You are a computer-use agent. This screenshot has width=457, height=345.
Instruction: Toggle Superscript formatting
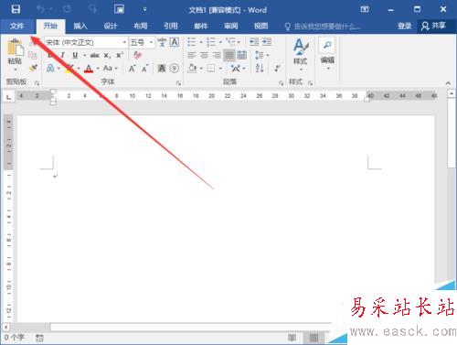point(120,55)
